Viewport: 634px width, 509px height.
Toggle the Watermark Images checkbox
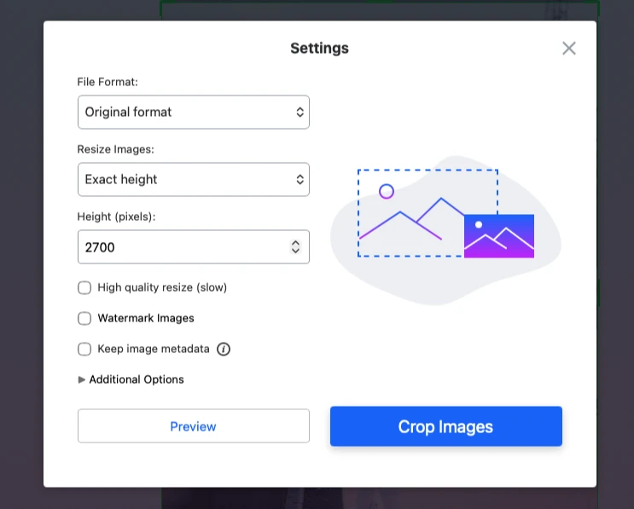click(84, 318)
